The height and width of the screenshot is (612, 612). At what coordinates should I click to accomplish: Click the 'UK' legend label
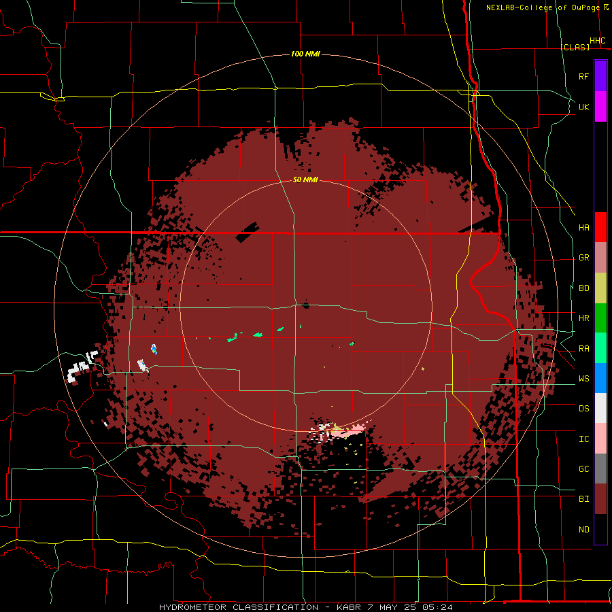[583, 107]
